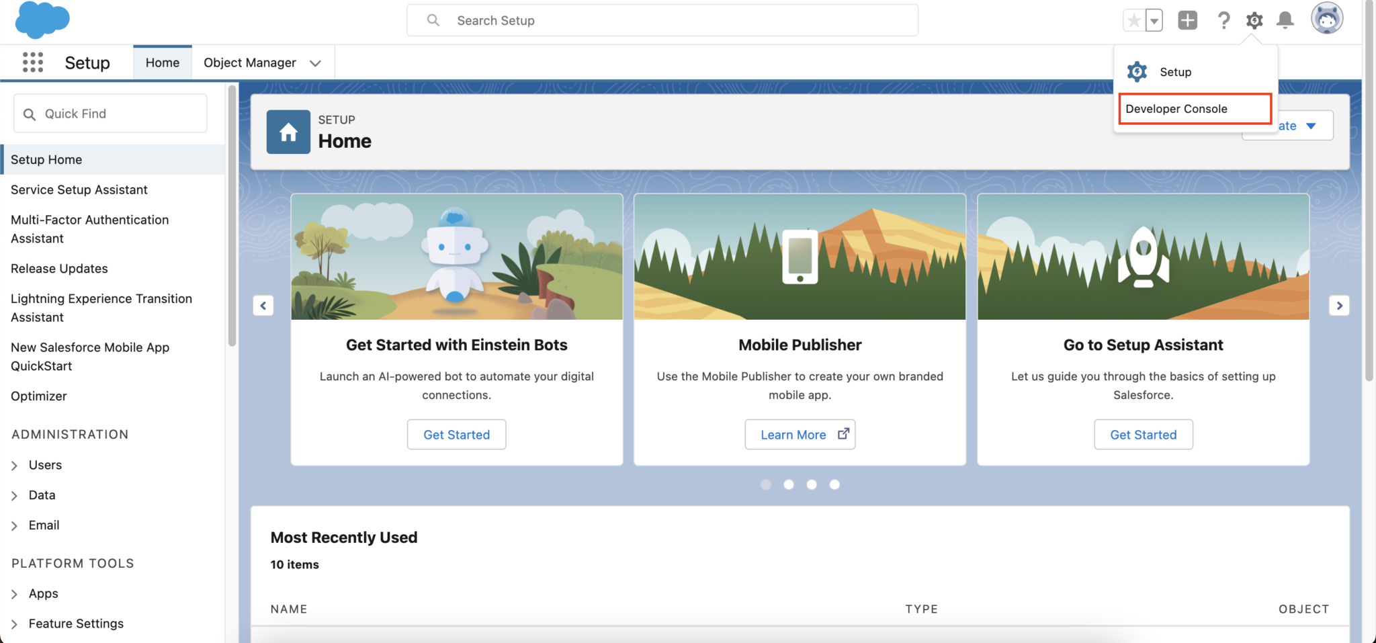
Task: Click the favorites star icon
Action: pos(1133,21)
